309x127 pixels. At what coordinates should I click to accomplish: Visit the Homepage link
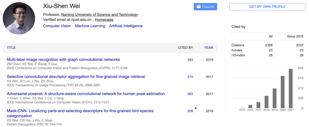104,20
